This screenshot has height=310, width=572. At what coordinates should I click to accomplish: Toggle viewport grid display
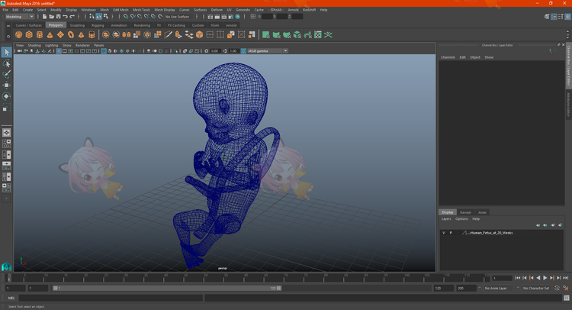(59, 51)
